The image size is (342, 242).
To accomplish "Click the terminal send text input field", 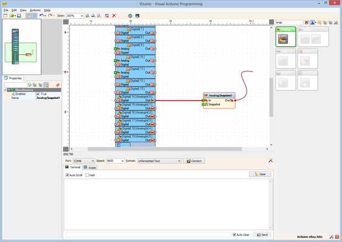I will [x=148, y=235].
